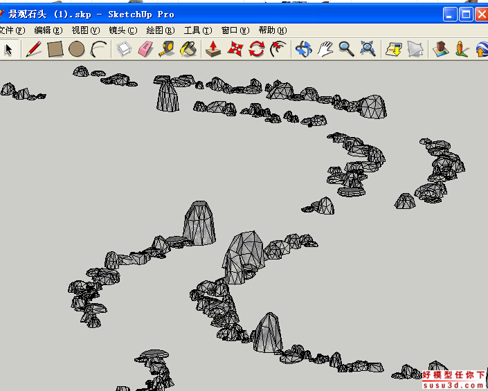Open the 文件(F) menu

coord(12,30)
